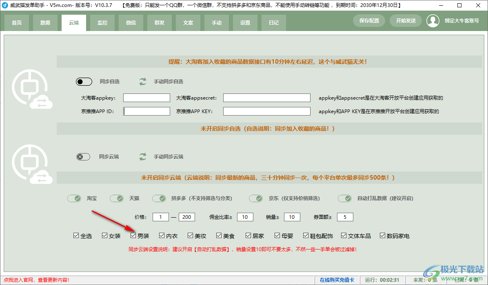Turn off the 京东 platform switch
Screen dimensions: 488x285
(256, 198)
